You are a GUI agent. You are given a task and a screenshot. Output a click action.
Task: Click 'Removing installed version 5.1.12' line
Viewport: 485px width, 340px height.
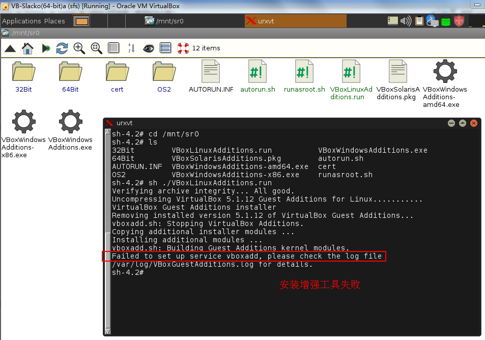[x=263, y=215]
